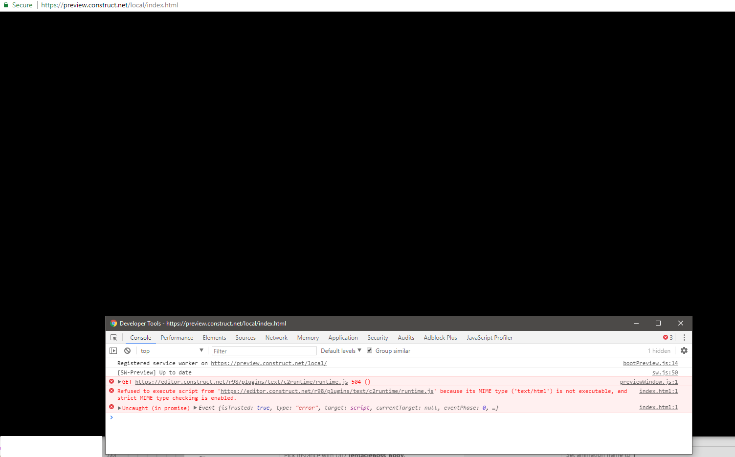The image size is (735, 457).
Task: Click inside the console Filter input field
Action: (264, 350)
